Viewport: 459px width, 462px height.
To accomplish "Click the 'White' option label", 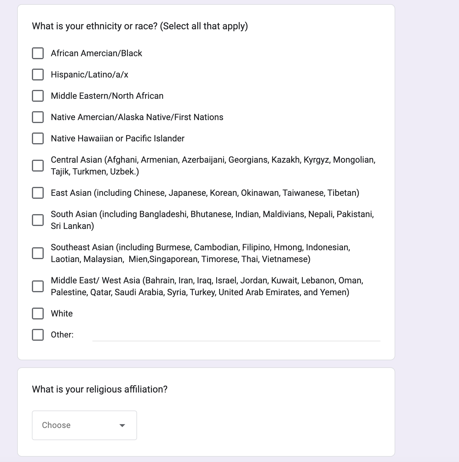I will tap(62, 314).
